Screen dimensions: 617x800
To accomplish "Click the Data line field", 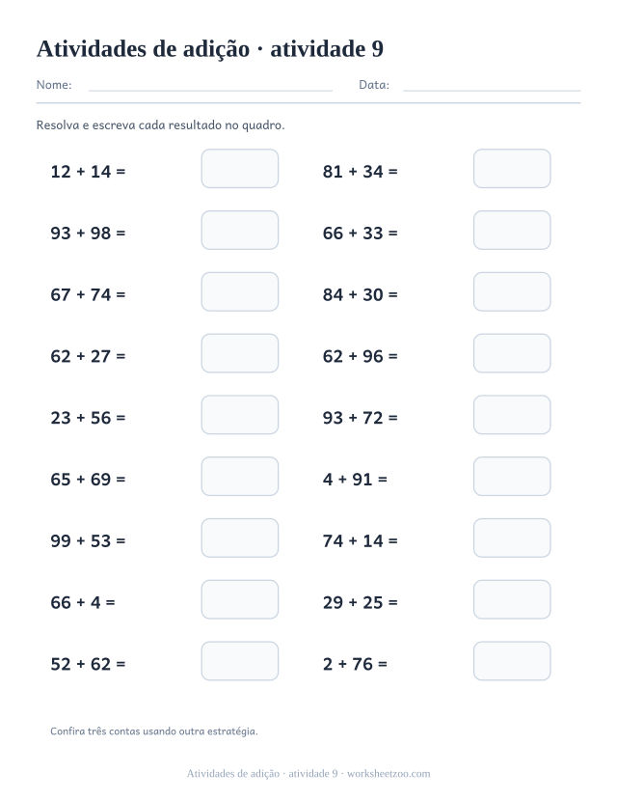I will pos(492,87).
